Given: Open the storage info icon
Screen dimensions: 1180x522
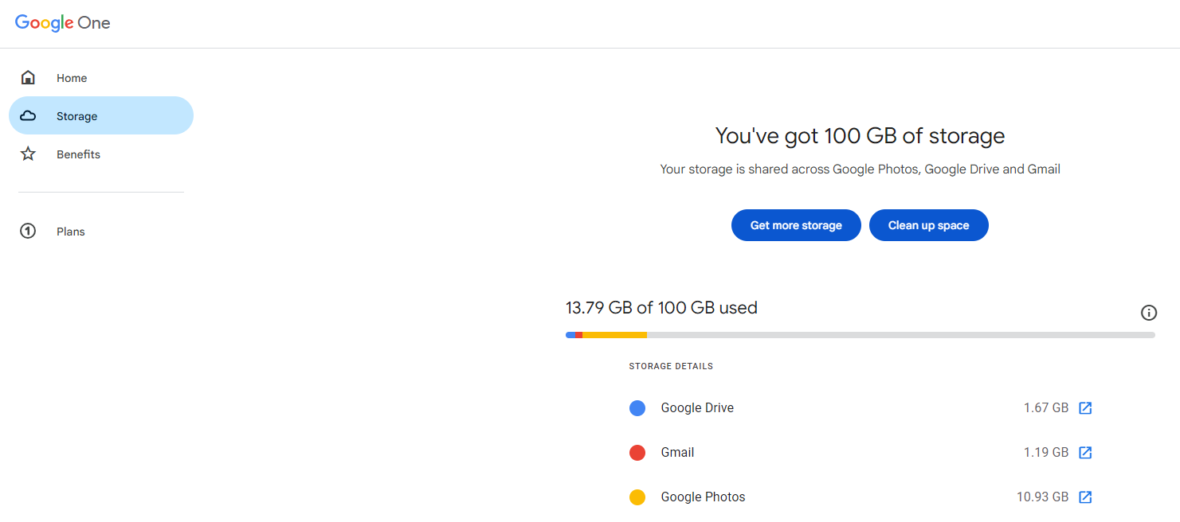Looking at the screenshot, I should tap(1148, 313).
